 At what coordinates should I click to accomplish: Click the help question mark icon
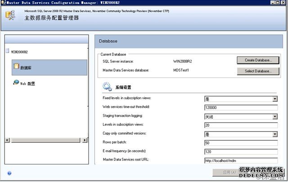pos(9,173)
